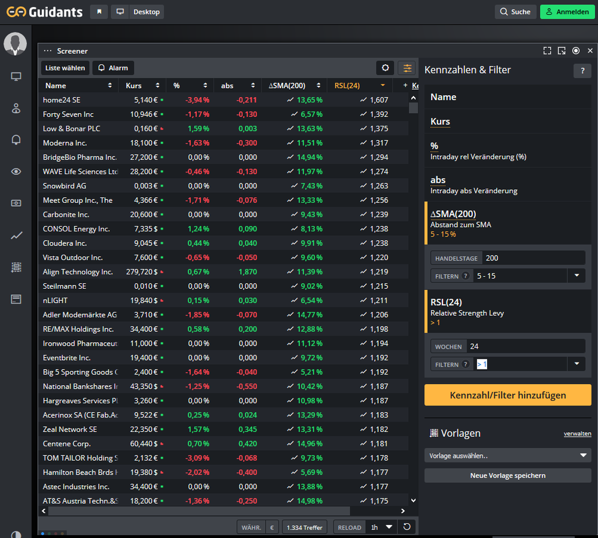
Task: Click the green Anmelden button
Action: (x=566, y=11)
